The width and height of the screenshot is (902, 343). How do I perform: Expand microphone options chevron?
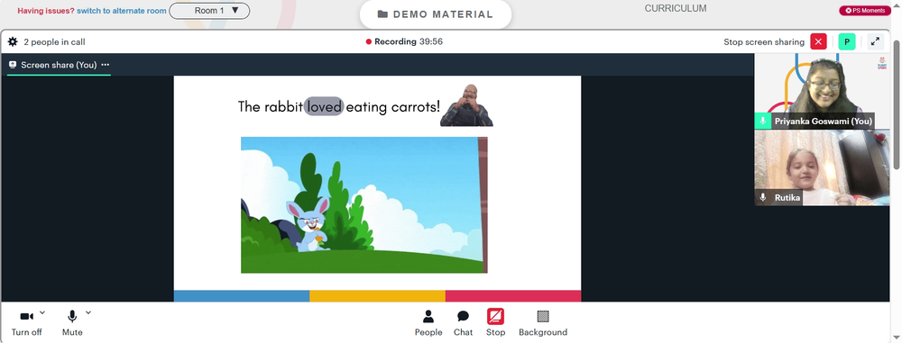pos(88,312)
